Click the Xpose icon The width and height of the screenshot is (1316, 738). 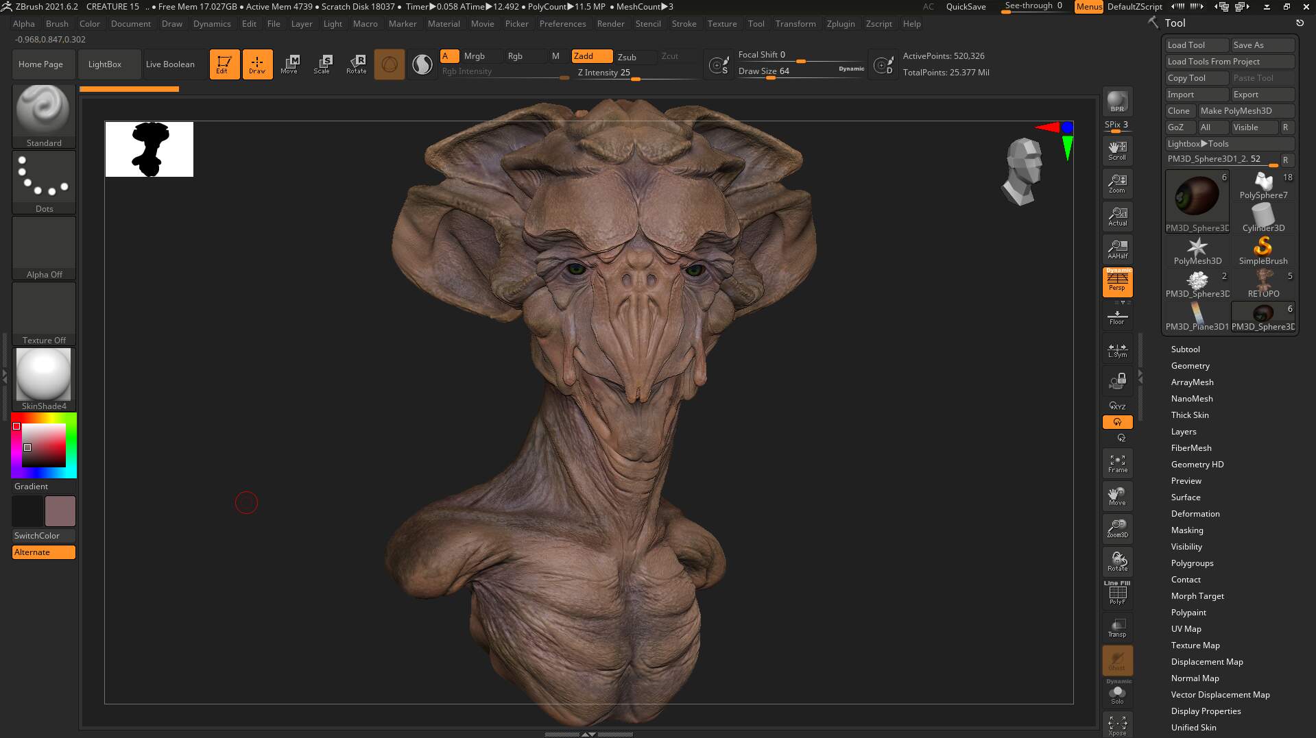(x=1117, y=725)
